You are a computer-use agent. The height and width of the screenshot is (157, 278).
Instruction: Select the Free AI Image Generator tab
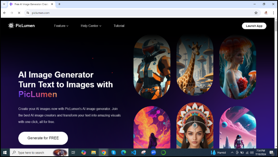(31, 4)
